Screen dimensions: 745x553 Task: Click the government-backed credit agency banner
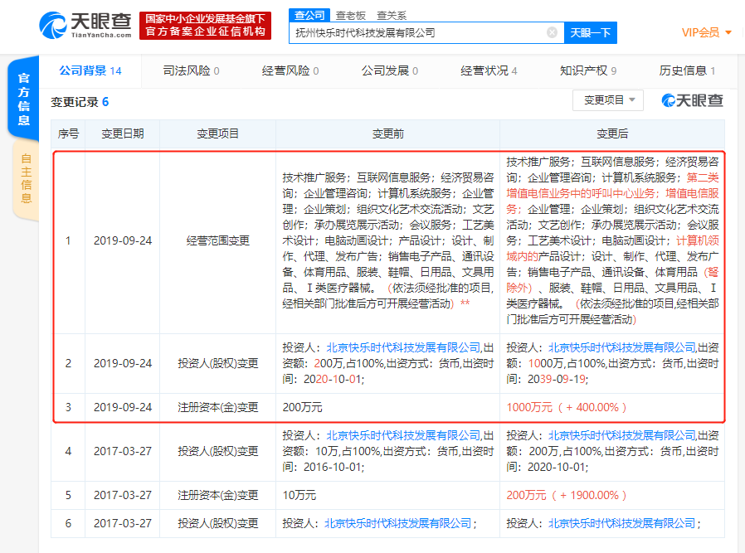205,25
